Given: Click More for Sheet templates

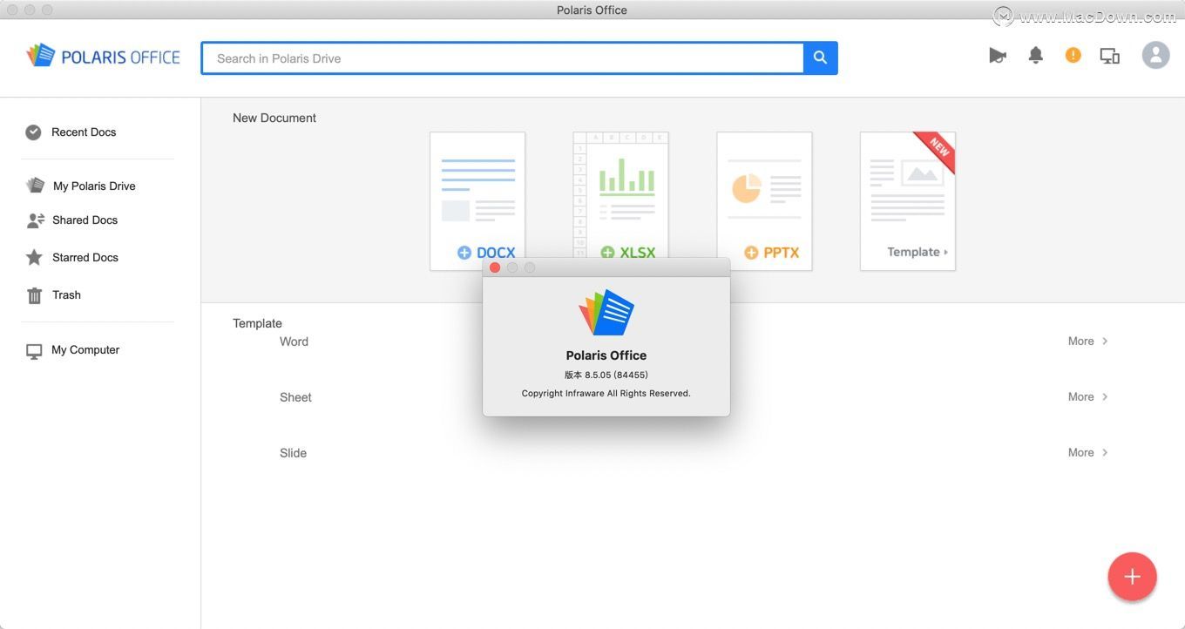Looking at the screenshot, I should click(x=1080, y=397).
